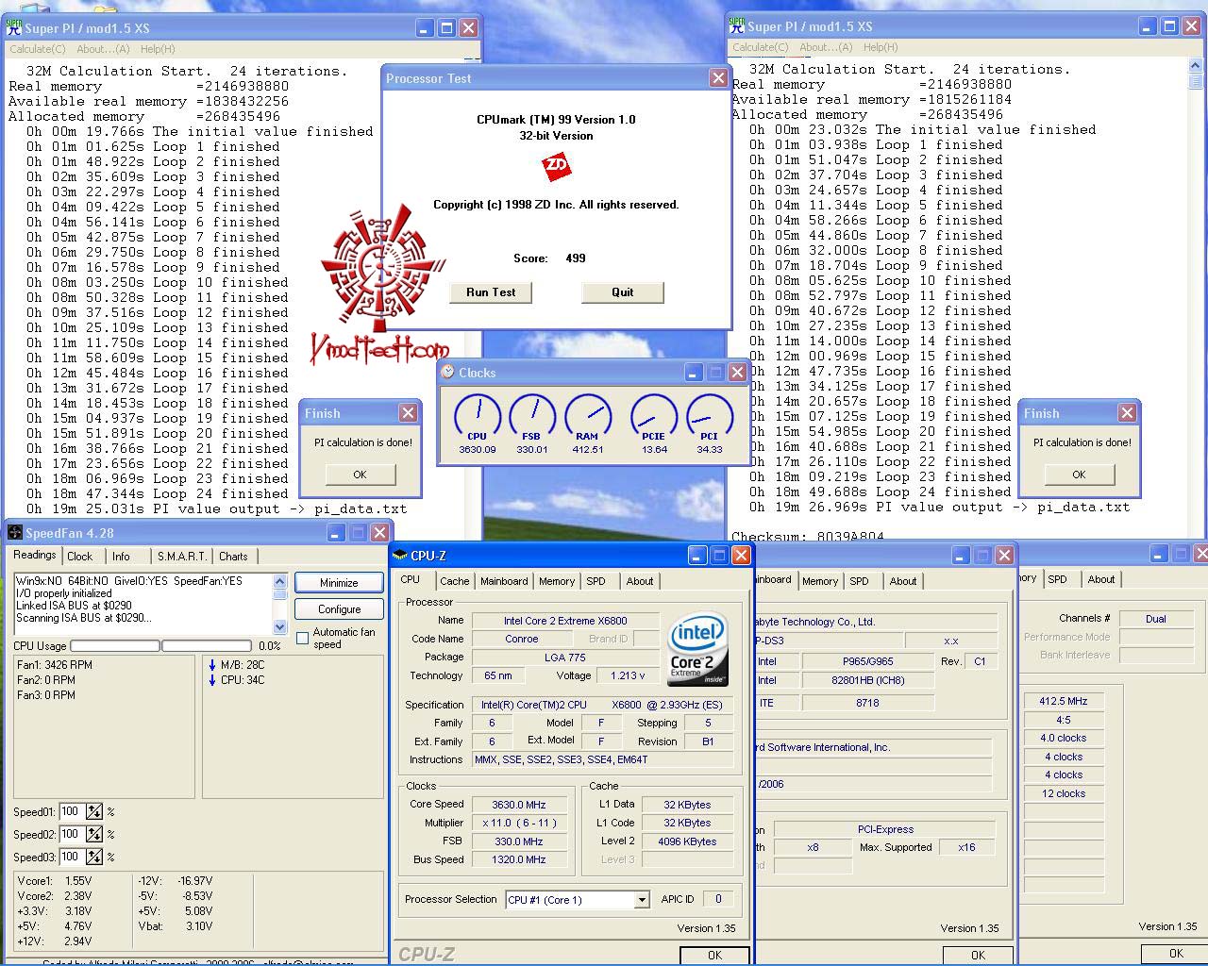Screen dimensions: 1208x966
Task: Click the second CPU Usage progress bar
Action: pyautogui.click(x=207, y=646)
